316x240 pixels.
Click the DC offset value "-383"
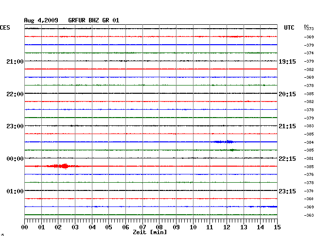click(x=309, y=126)
